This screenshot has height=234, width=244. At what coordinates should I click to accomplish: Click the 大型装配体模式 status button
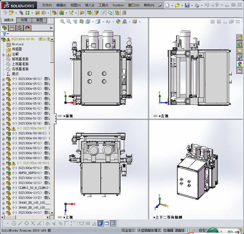150,230
